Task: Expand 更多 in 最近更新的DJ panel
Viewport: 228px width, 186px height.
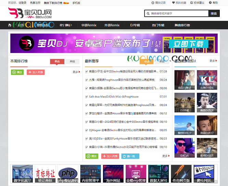Action: coord(213,61)
